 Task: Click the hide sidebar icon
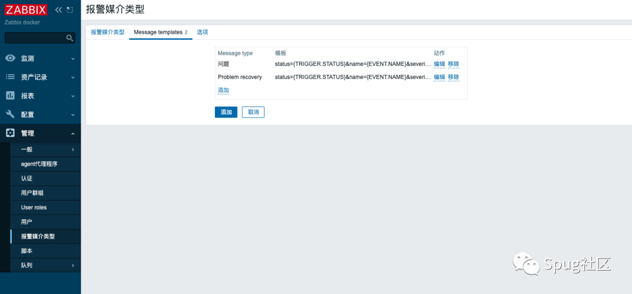(70, 10)
